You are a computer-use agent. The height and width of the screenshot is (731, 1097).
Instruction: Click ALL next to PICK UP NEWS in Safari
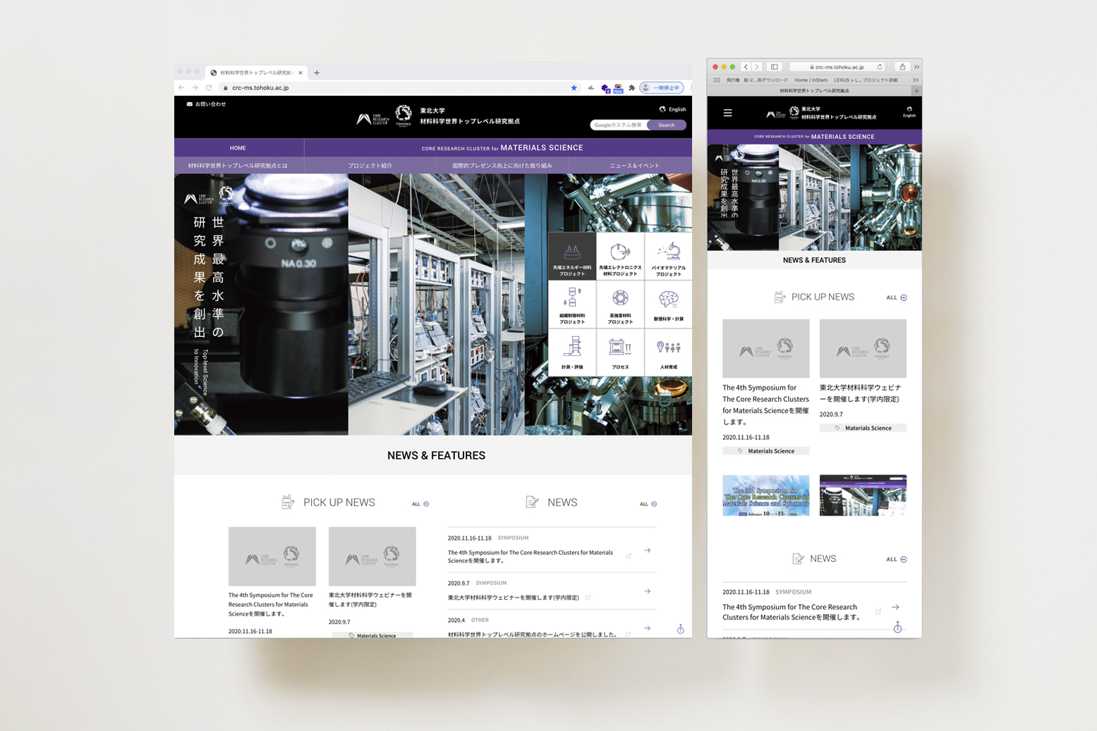point(897,297)
